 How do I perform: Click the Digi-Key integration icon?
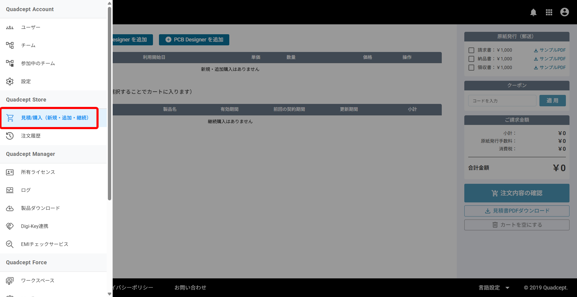10,226
